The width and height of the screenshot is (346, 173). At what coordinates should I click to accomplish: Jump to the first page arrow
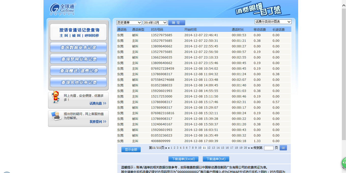(166, 148)
